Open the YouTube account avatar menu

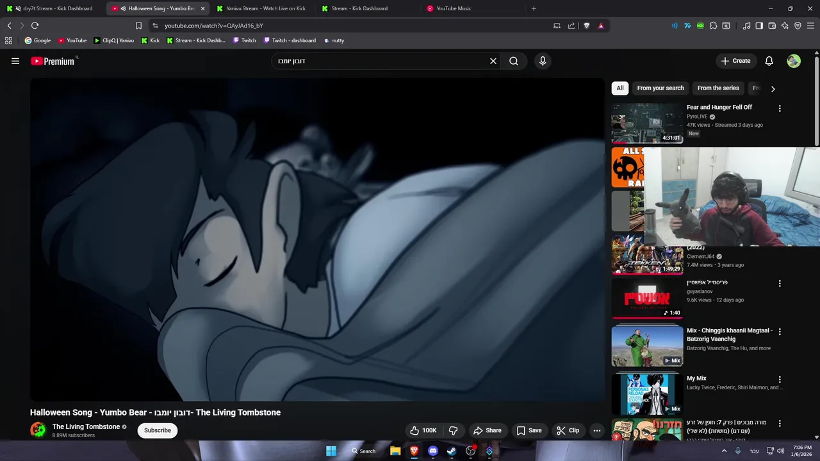click(x=794, y=61)
